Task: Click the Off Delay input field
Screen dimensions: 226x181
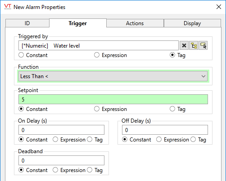Action: pos(165,130)
